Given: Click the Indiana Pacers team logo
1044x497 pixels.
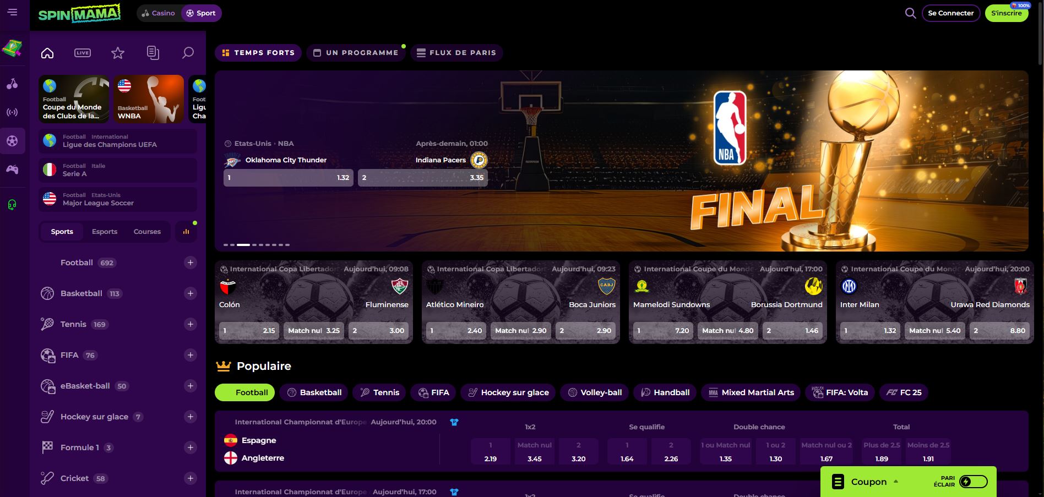Looking at the screenshot, I should click(x=479, y=160).
